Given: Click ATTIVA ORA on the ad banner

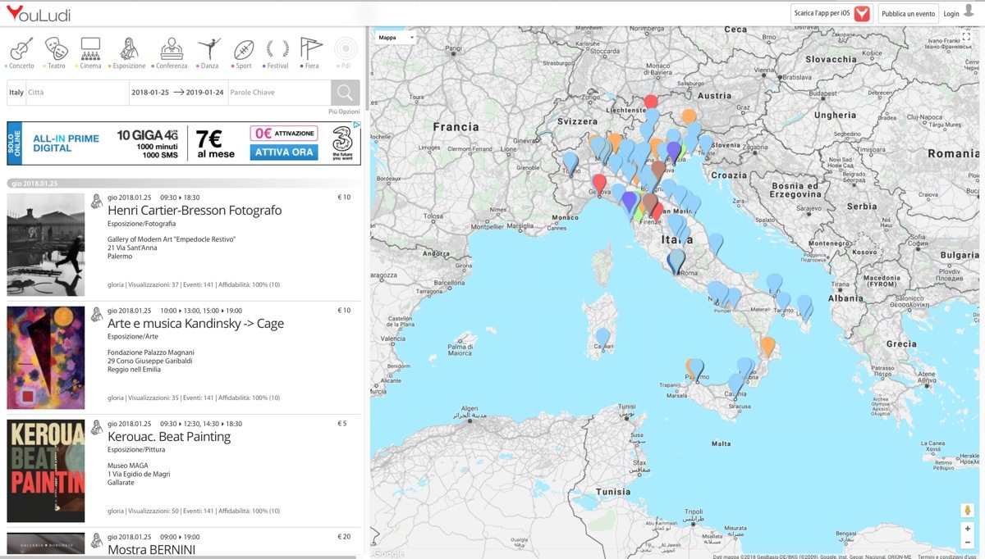Looking at the screenshot, I should coord(284,152).
